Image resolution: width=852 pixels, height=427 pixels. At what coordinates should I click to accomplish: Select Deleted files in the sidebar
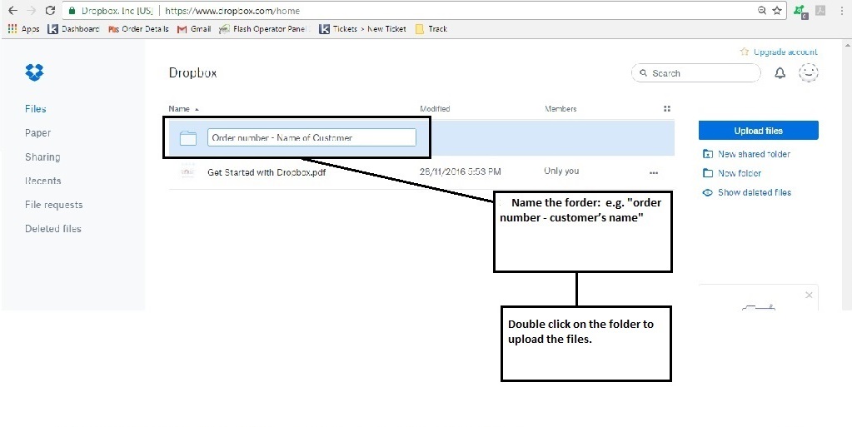[52, 229]
